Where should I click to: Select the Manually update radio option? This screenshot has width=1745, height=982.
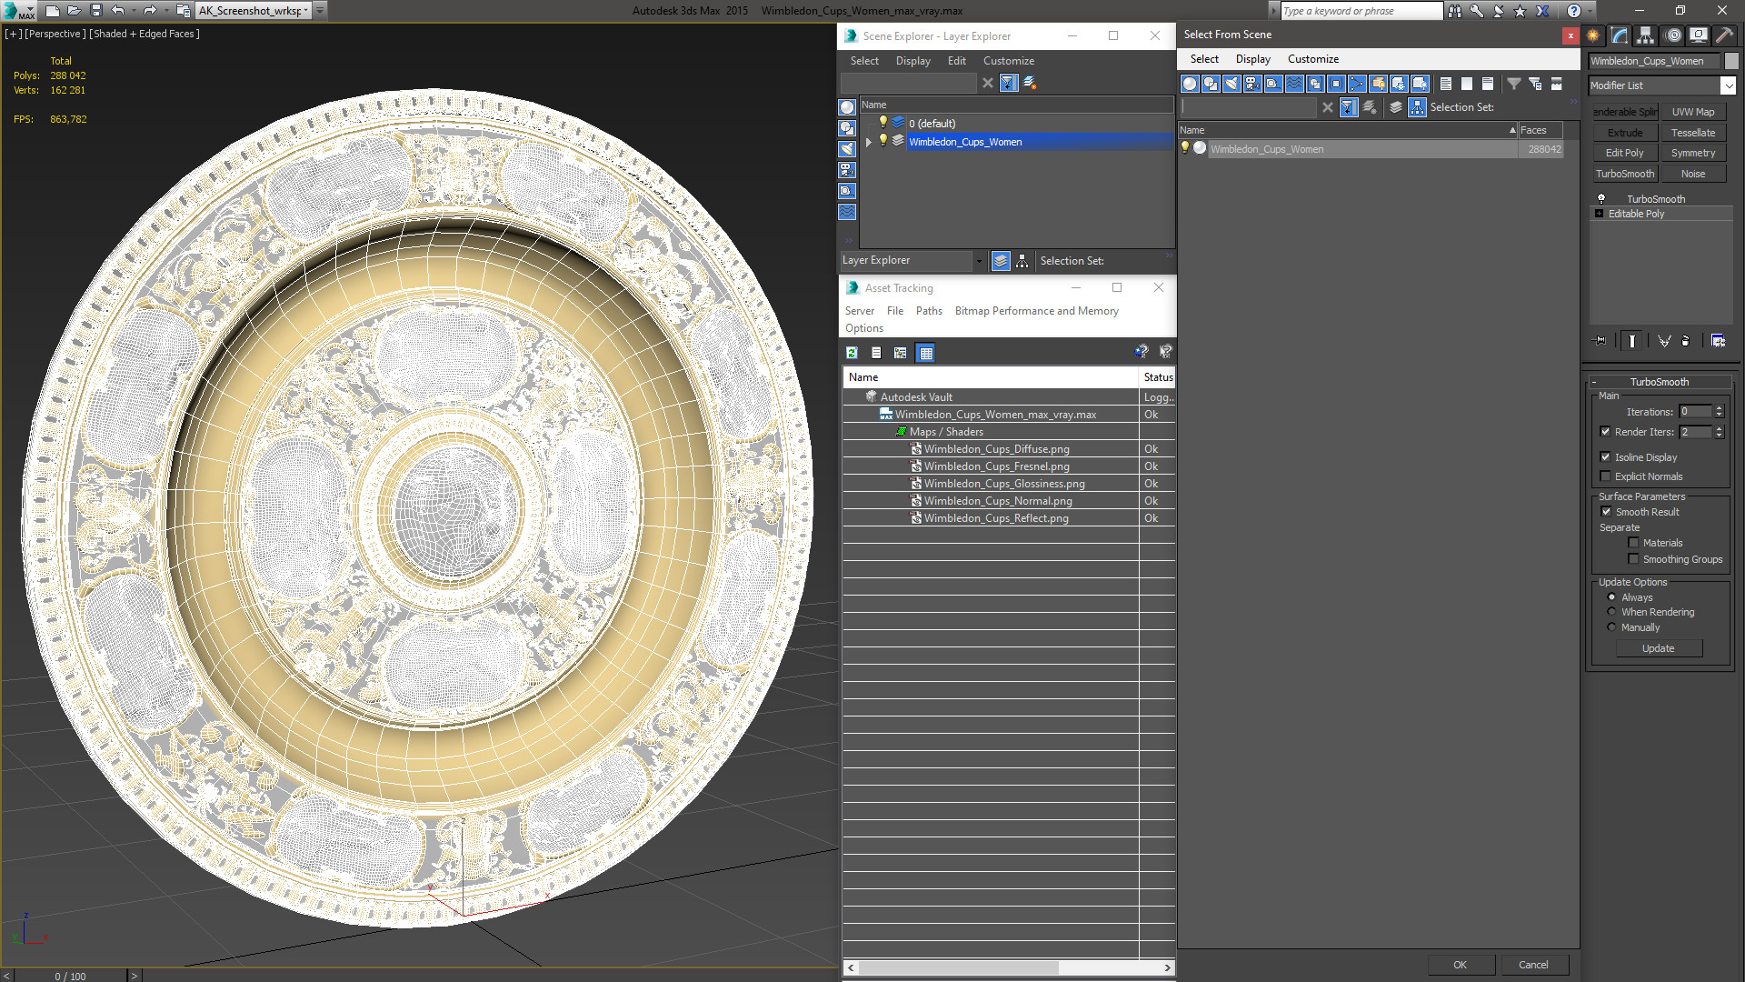tap(1611, 627)
